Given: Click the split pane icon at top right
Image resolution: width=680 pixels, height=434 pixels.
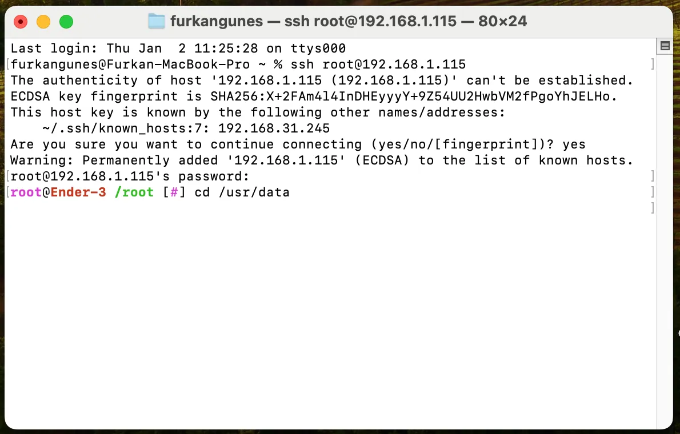Looking at the screenshot, I should tap(665, 46).
